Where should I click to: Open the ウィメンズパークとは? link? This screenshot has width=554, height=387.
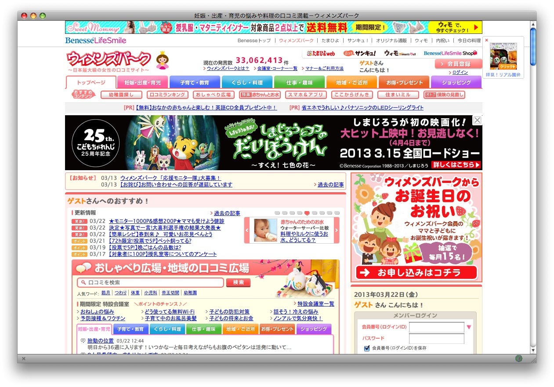(x=228, y=69)
